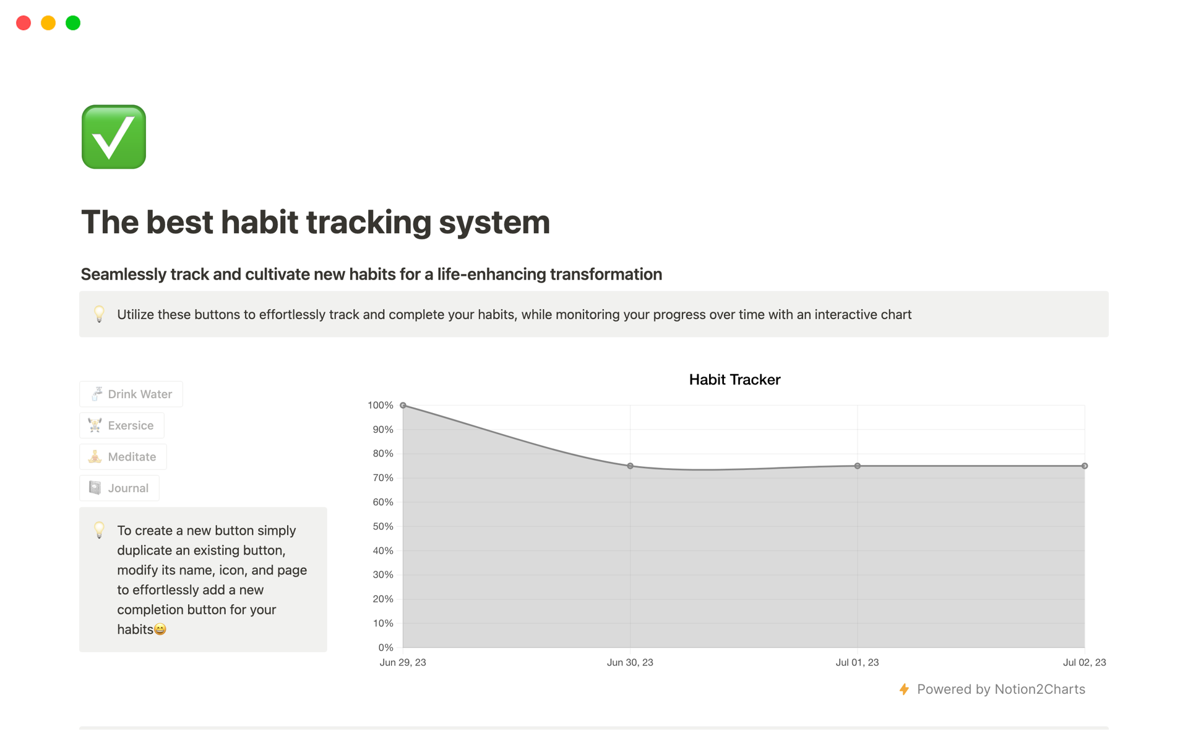
Task: Open the Powered by Notion2Charts link
Action: (1001, 689)
